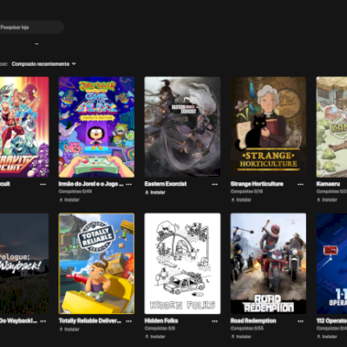Viewport: 347px width, 347px height.
Task: Install 112 Operator
Action: (x=327, y=337)
